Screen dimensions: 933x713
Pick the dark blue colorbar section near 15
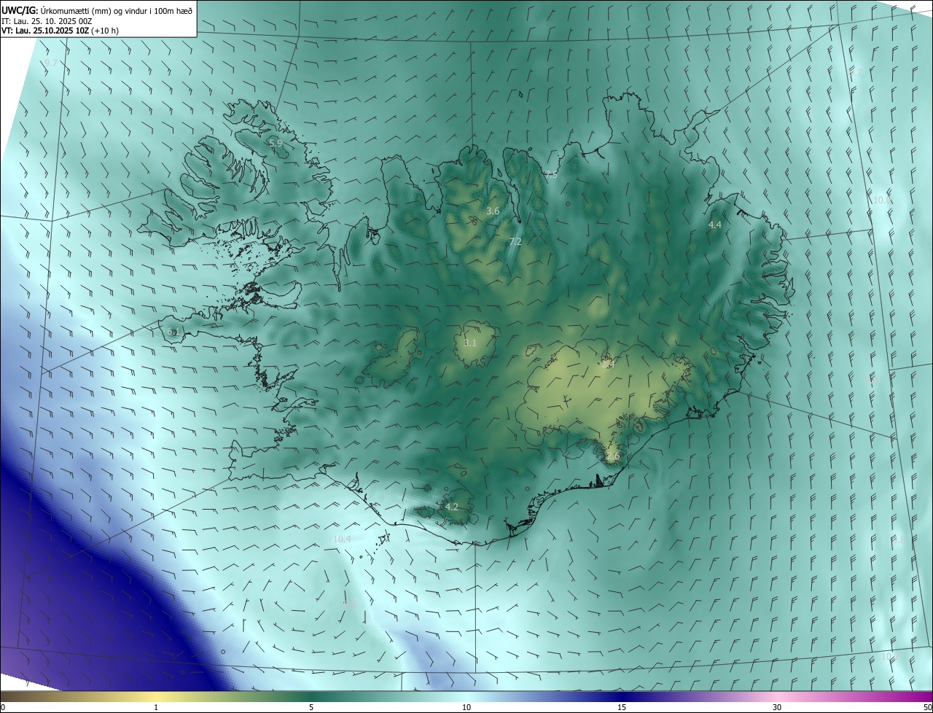[x=622, y=696]
